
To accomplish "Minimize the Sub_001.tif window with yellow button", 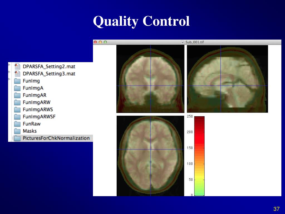I will (100, 42).
